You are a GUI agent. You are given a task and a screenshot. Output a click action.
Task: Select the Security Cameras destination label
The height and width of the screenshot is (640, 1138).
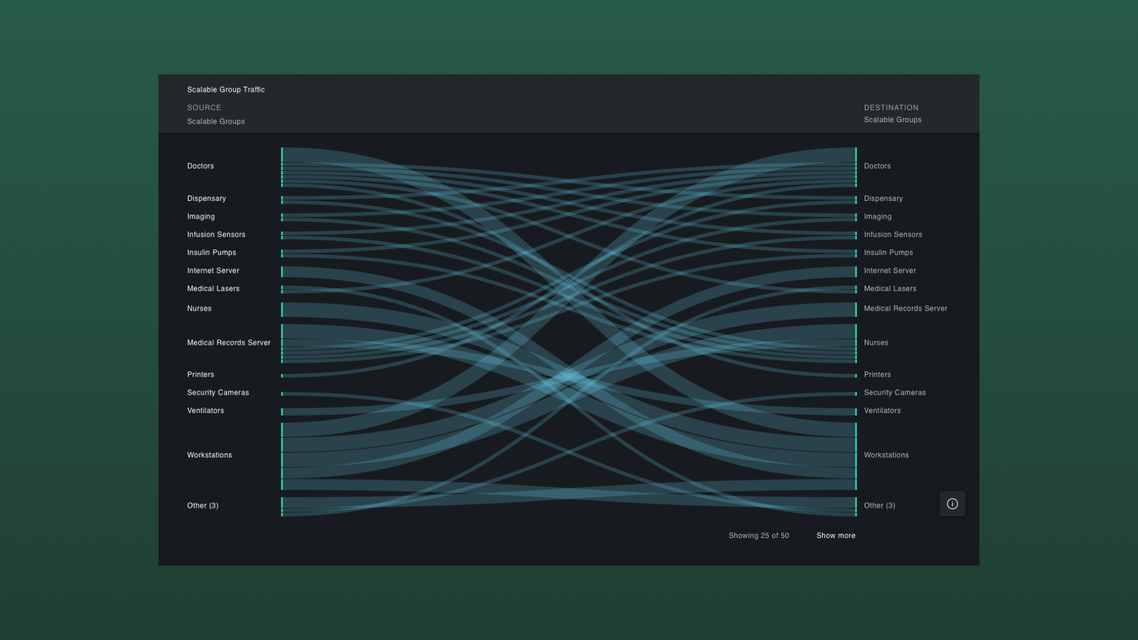pyautogui.click(x=894, y=393)
